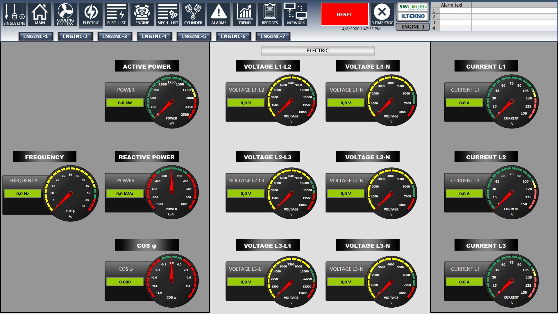The height and width of the screenshot is (314, 558).
Task: Click the ENGINE-1 selector near the alarm list
Action: tap(412, 26)
